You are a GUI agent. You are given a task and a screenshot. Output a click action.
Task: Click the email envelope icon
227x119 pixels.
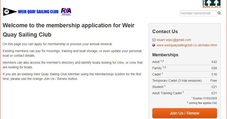pos(154,40)
